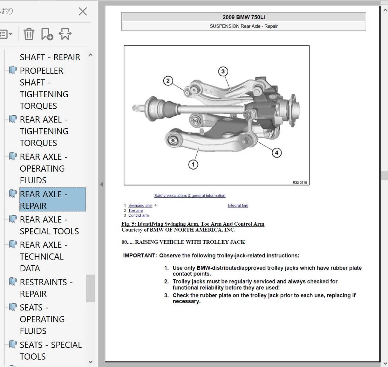Click the '2009 BMW 750Li' page header
388x367 pixels.
click(x=244, y=17)
